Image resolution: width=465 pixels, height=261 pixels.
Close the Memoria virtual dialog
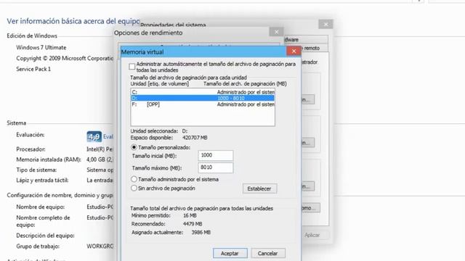click(294, 51)
